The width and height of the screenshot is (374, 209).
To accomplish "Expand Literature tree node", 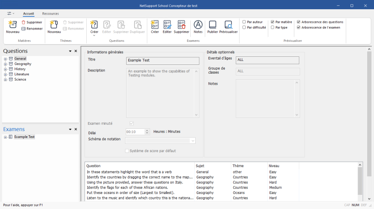I will (x=5, y=75).
